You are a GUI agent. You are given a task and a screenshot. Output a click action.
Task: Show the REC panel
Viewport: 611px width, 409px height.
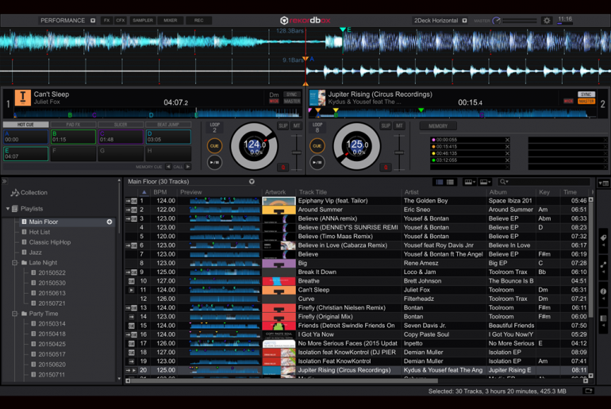coord(198,21)
